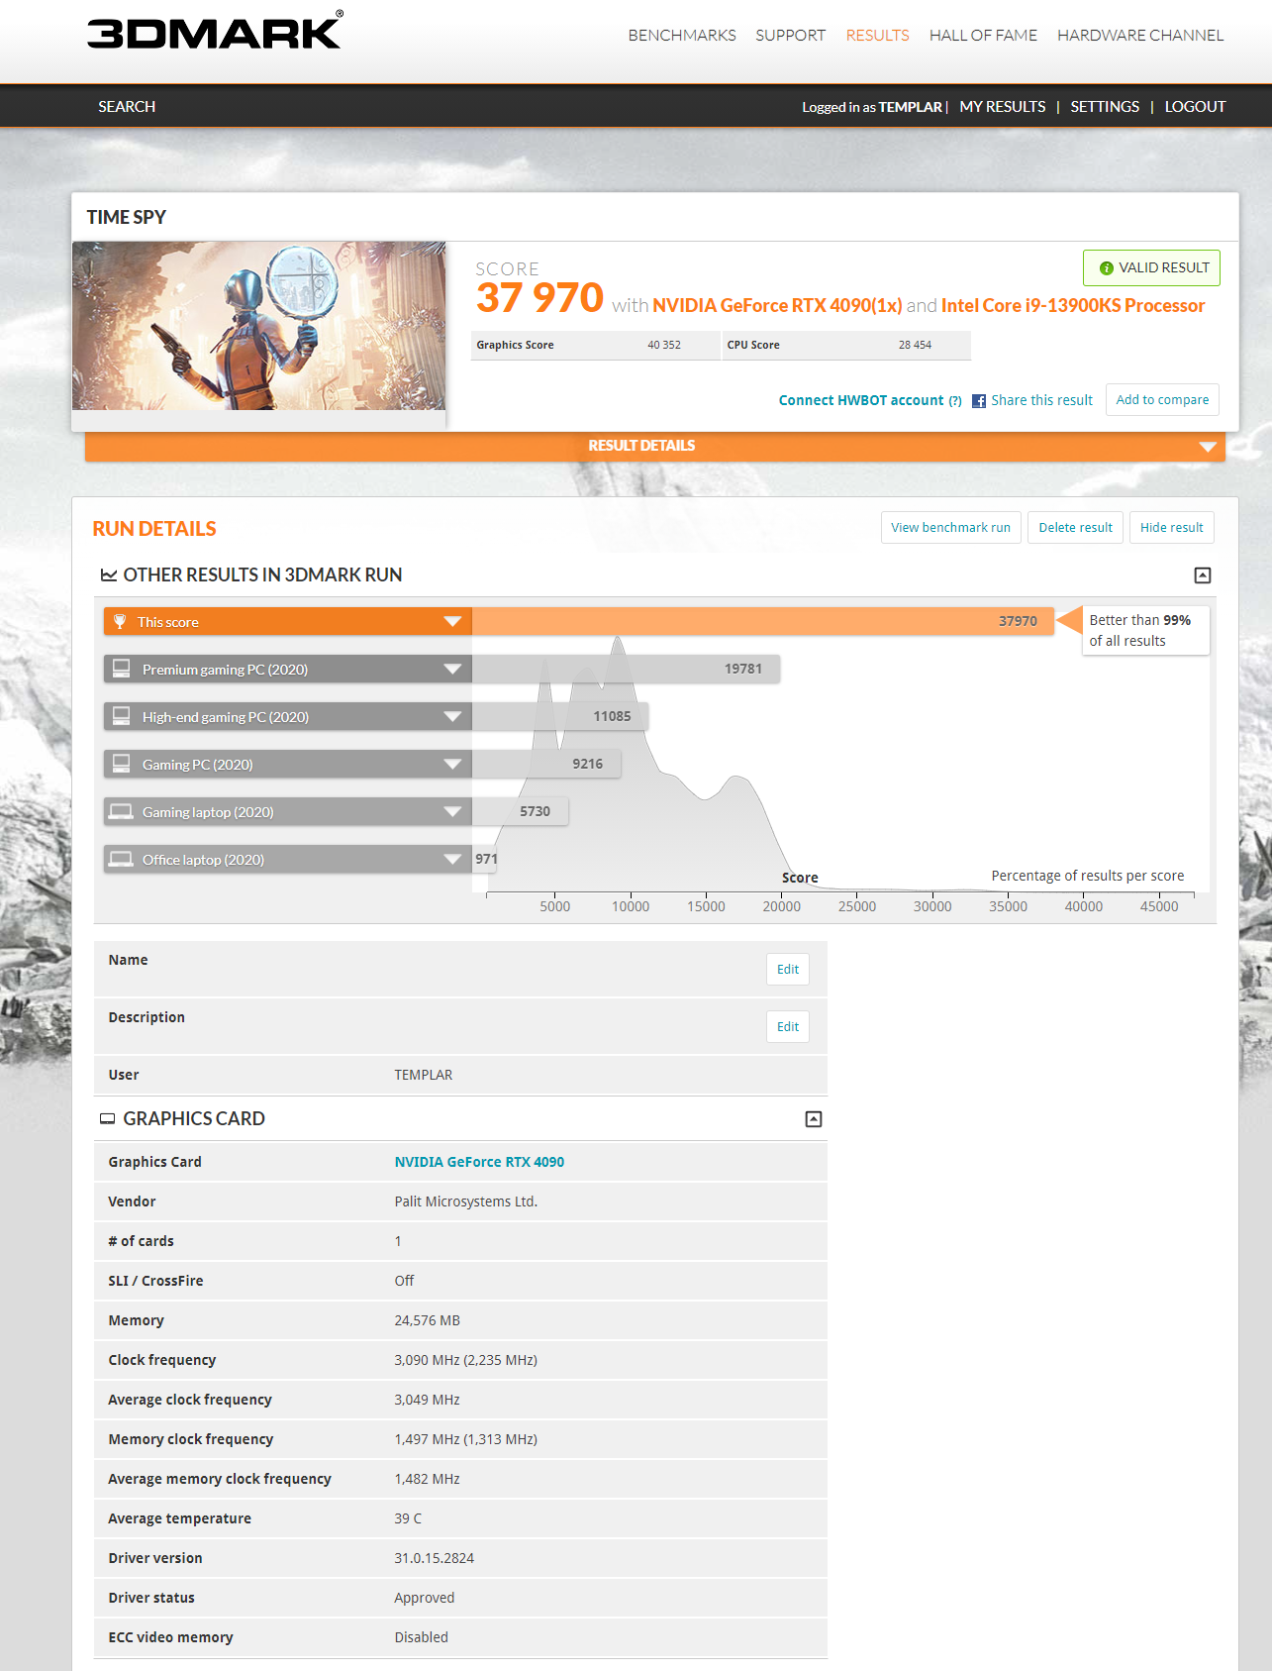Click the orange 37970 score bar
Viewport: 1272px width, 1671px height.
click(x=762, y=622)
